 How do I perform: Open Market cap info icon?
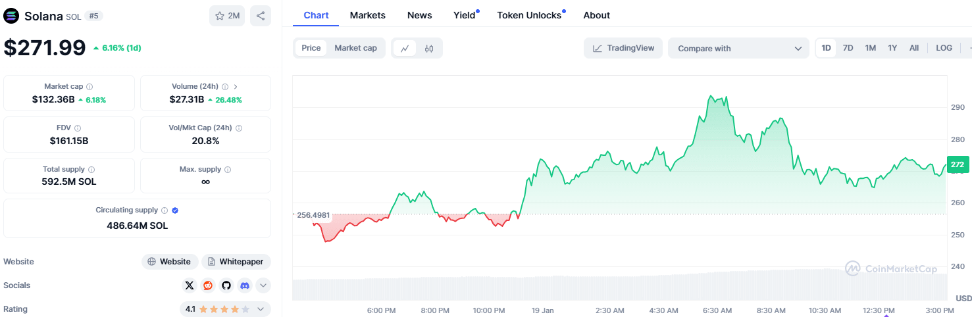coord(90,87)
